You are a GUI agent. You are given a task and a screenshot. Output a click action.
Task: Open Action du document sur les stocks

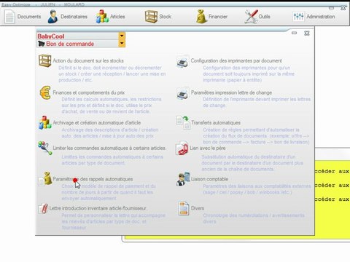click(88, 60)
